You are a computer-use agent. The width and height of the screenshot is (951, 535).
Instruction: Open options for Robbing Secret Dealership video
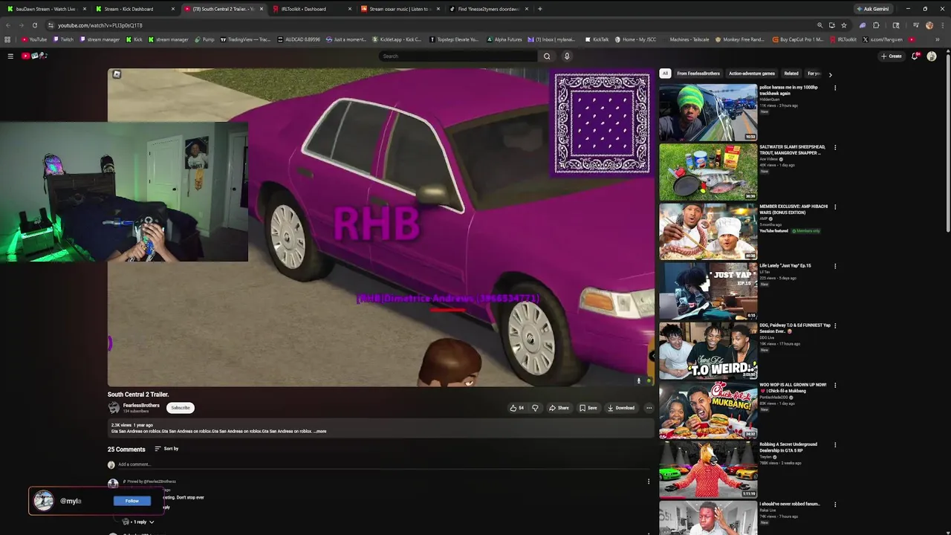pyautogui.click(x=835, y=444)
